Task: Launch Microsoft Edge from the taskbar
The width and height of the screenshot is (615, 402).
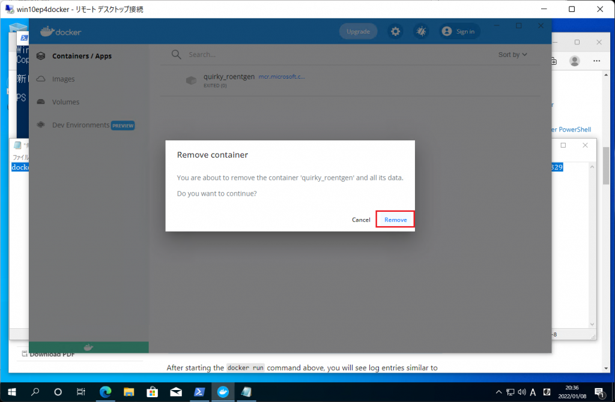Action: coord(105,392)
